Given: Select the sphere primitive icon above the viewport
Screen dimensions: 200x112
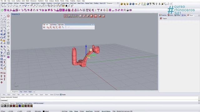Looking at the screenshot, I should (x=100, y=16).
